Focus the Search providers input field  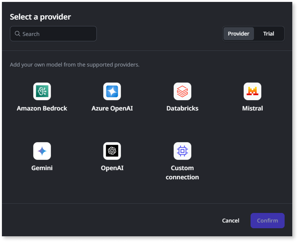coord(57,34)
